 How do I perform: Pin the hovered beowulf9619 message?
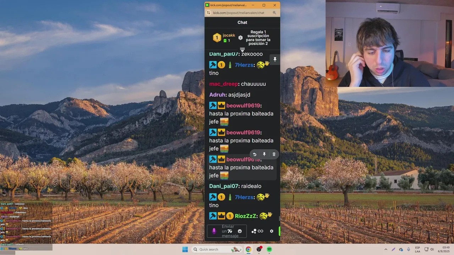(x=264, y=154)
